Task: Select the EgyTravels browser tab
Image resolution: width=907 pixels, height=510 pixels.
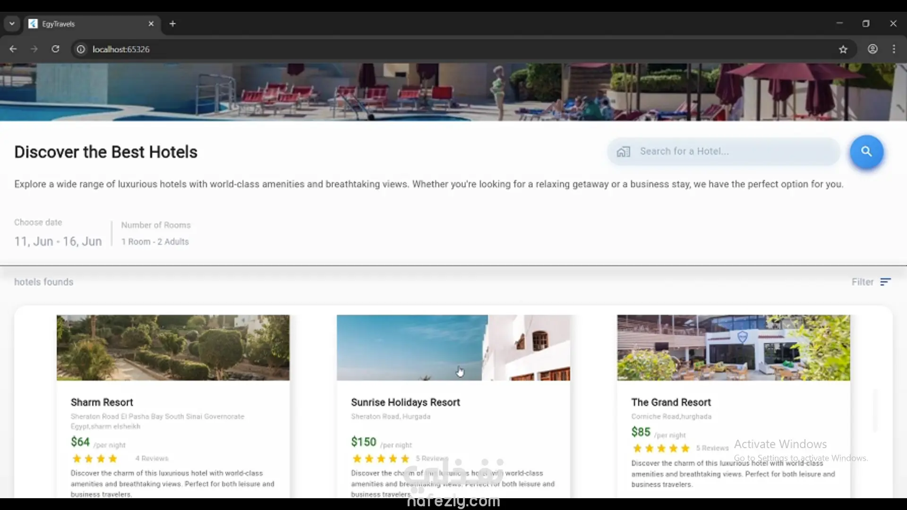Action: tap(85, 24)
